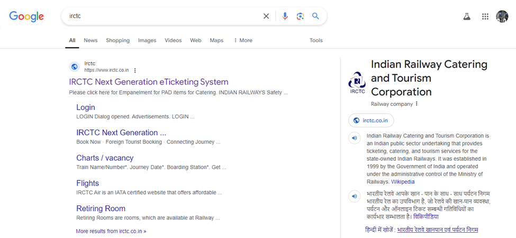Play audio for English description

pos(355,138)
